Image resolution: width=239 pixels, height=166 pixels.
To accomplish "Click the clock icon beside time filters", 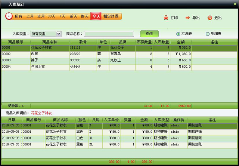I will (x=9, y=16).
